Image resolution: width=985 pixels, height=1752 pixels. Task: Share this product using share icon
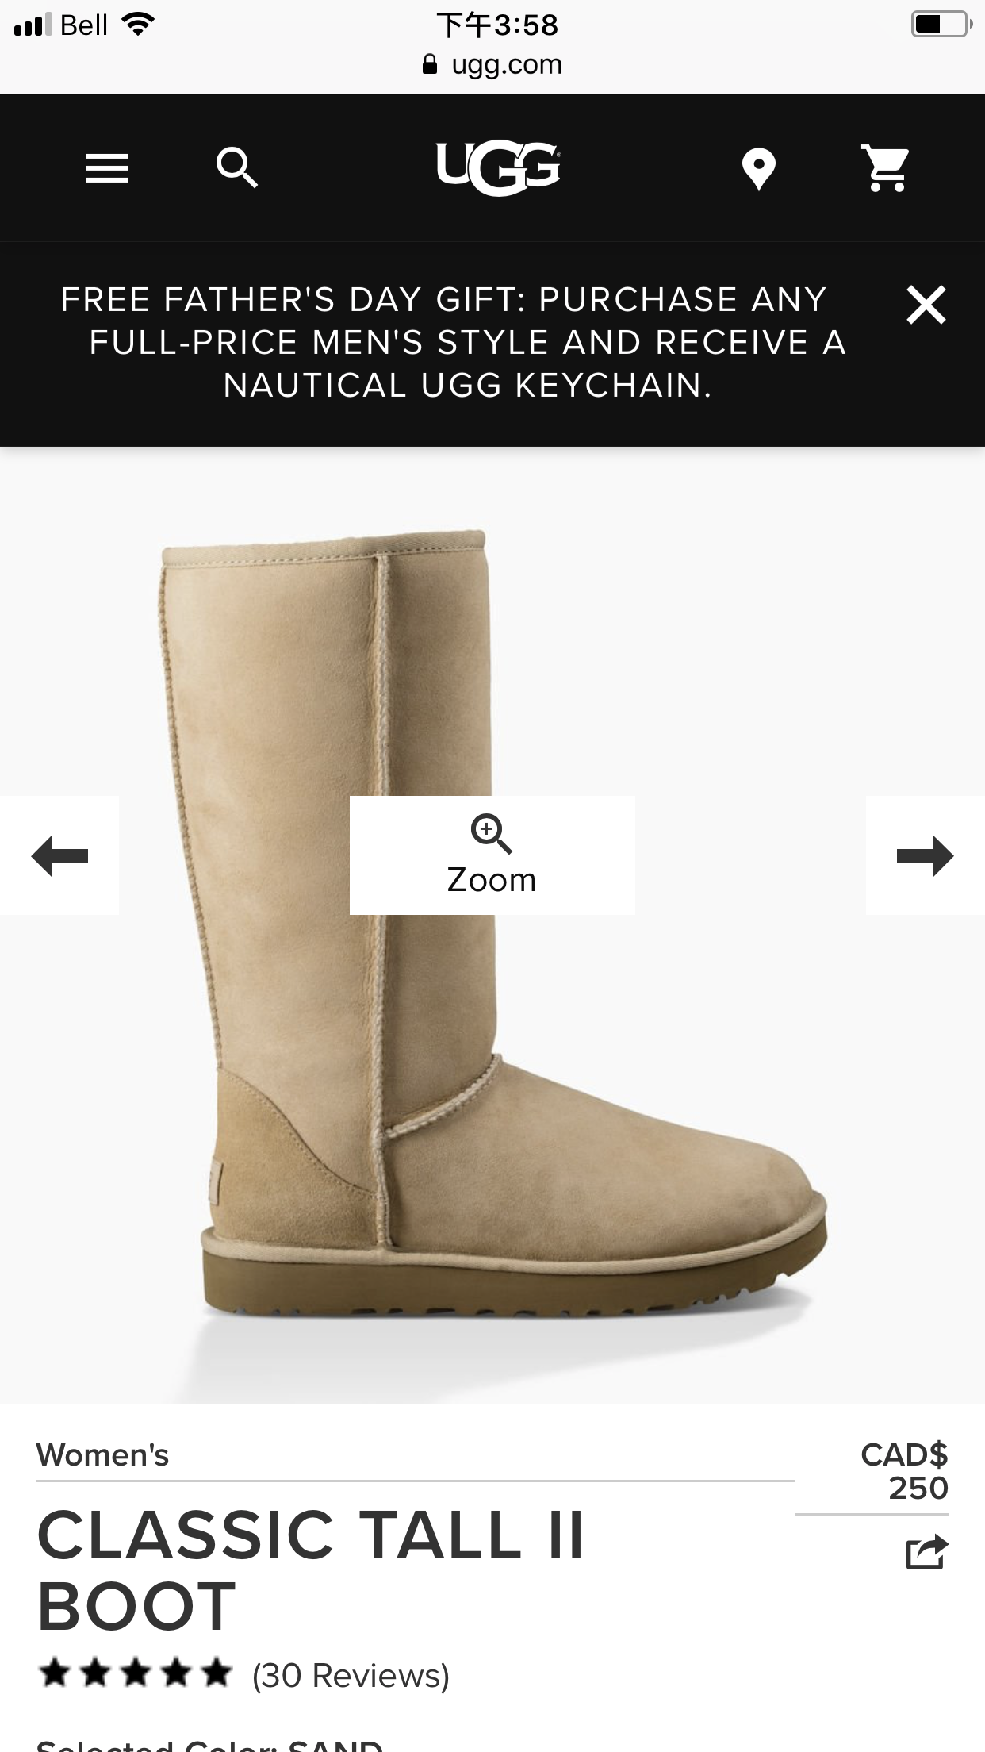[x=927, y=1552]
